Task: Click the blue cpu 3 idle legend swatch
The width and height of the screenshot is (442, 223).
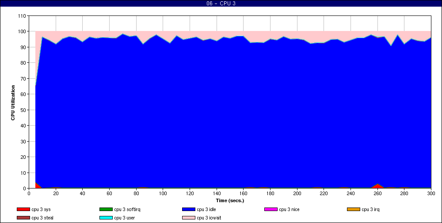Action: tap(189, 209)
